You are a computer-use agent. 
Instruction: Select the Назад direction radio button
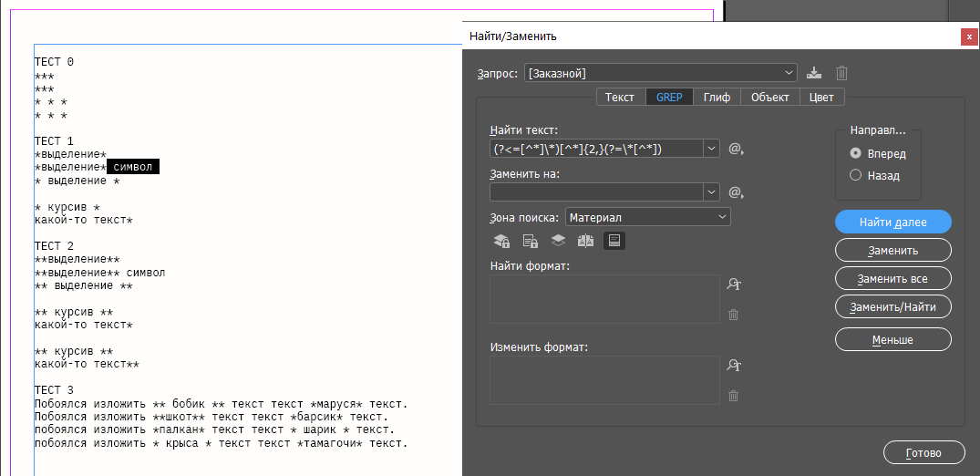click(x=855, y=175)
